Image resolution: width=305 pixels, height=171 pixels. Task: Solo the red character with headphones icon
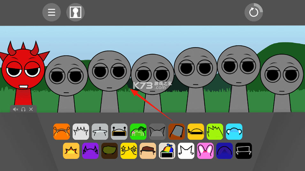click(23, 109)
